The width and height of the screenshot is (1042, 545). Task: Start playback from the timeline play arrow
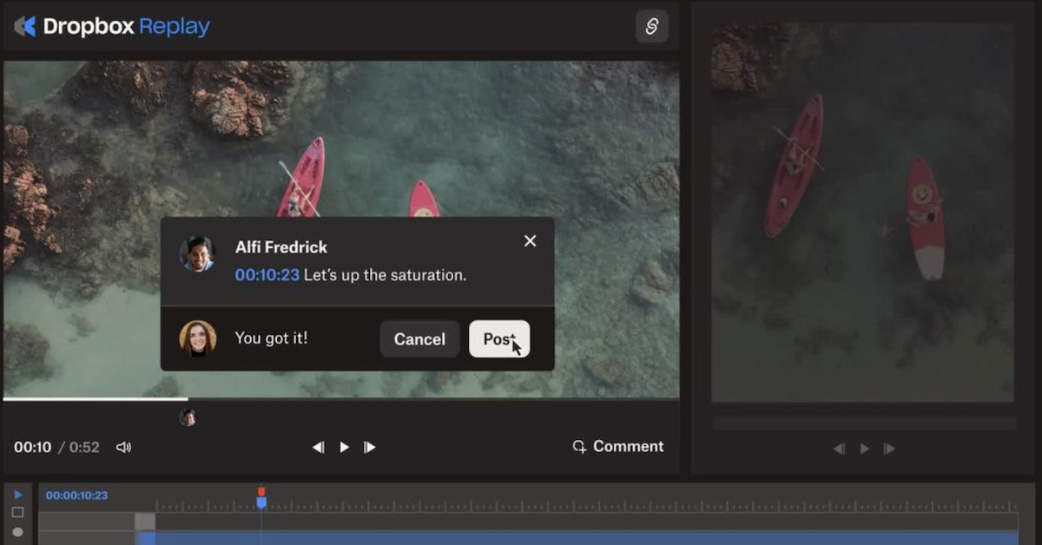(16, 493)
